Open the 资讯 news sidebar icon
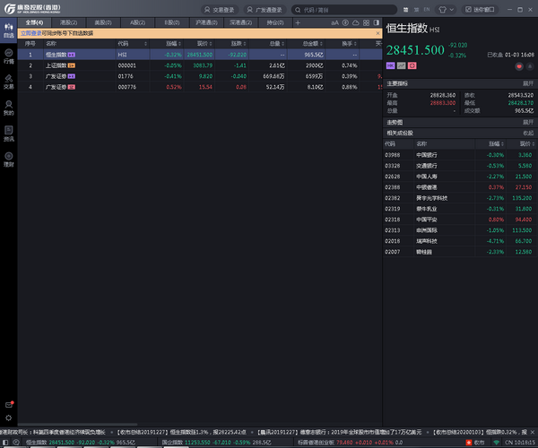 [x=9, y=134]
